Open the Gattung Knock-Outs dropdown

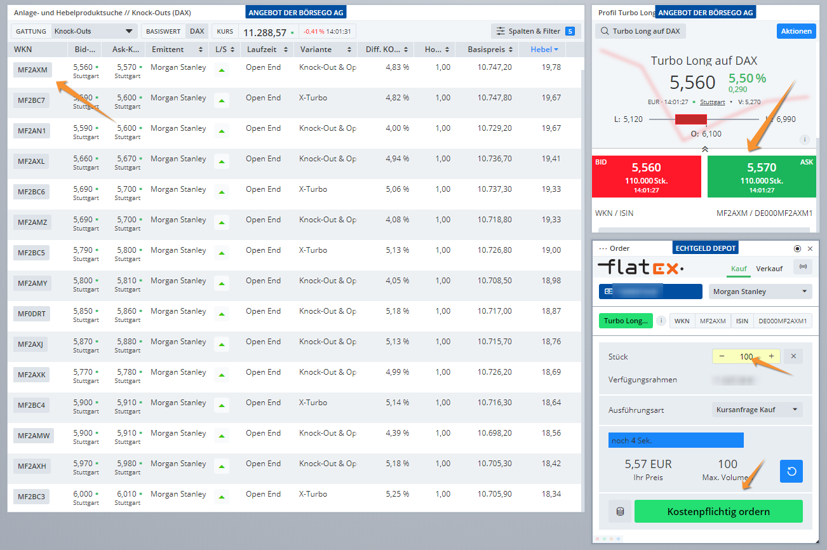click(x=94, y=31)
